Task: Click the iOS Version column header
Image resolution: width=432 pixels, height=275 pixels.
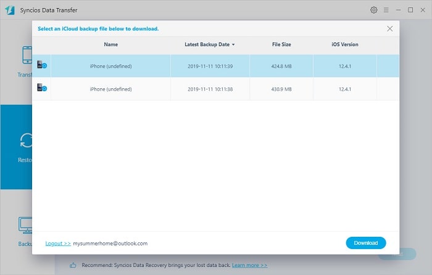Action: (344, 44)
